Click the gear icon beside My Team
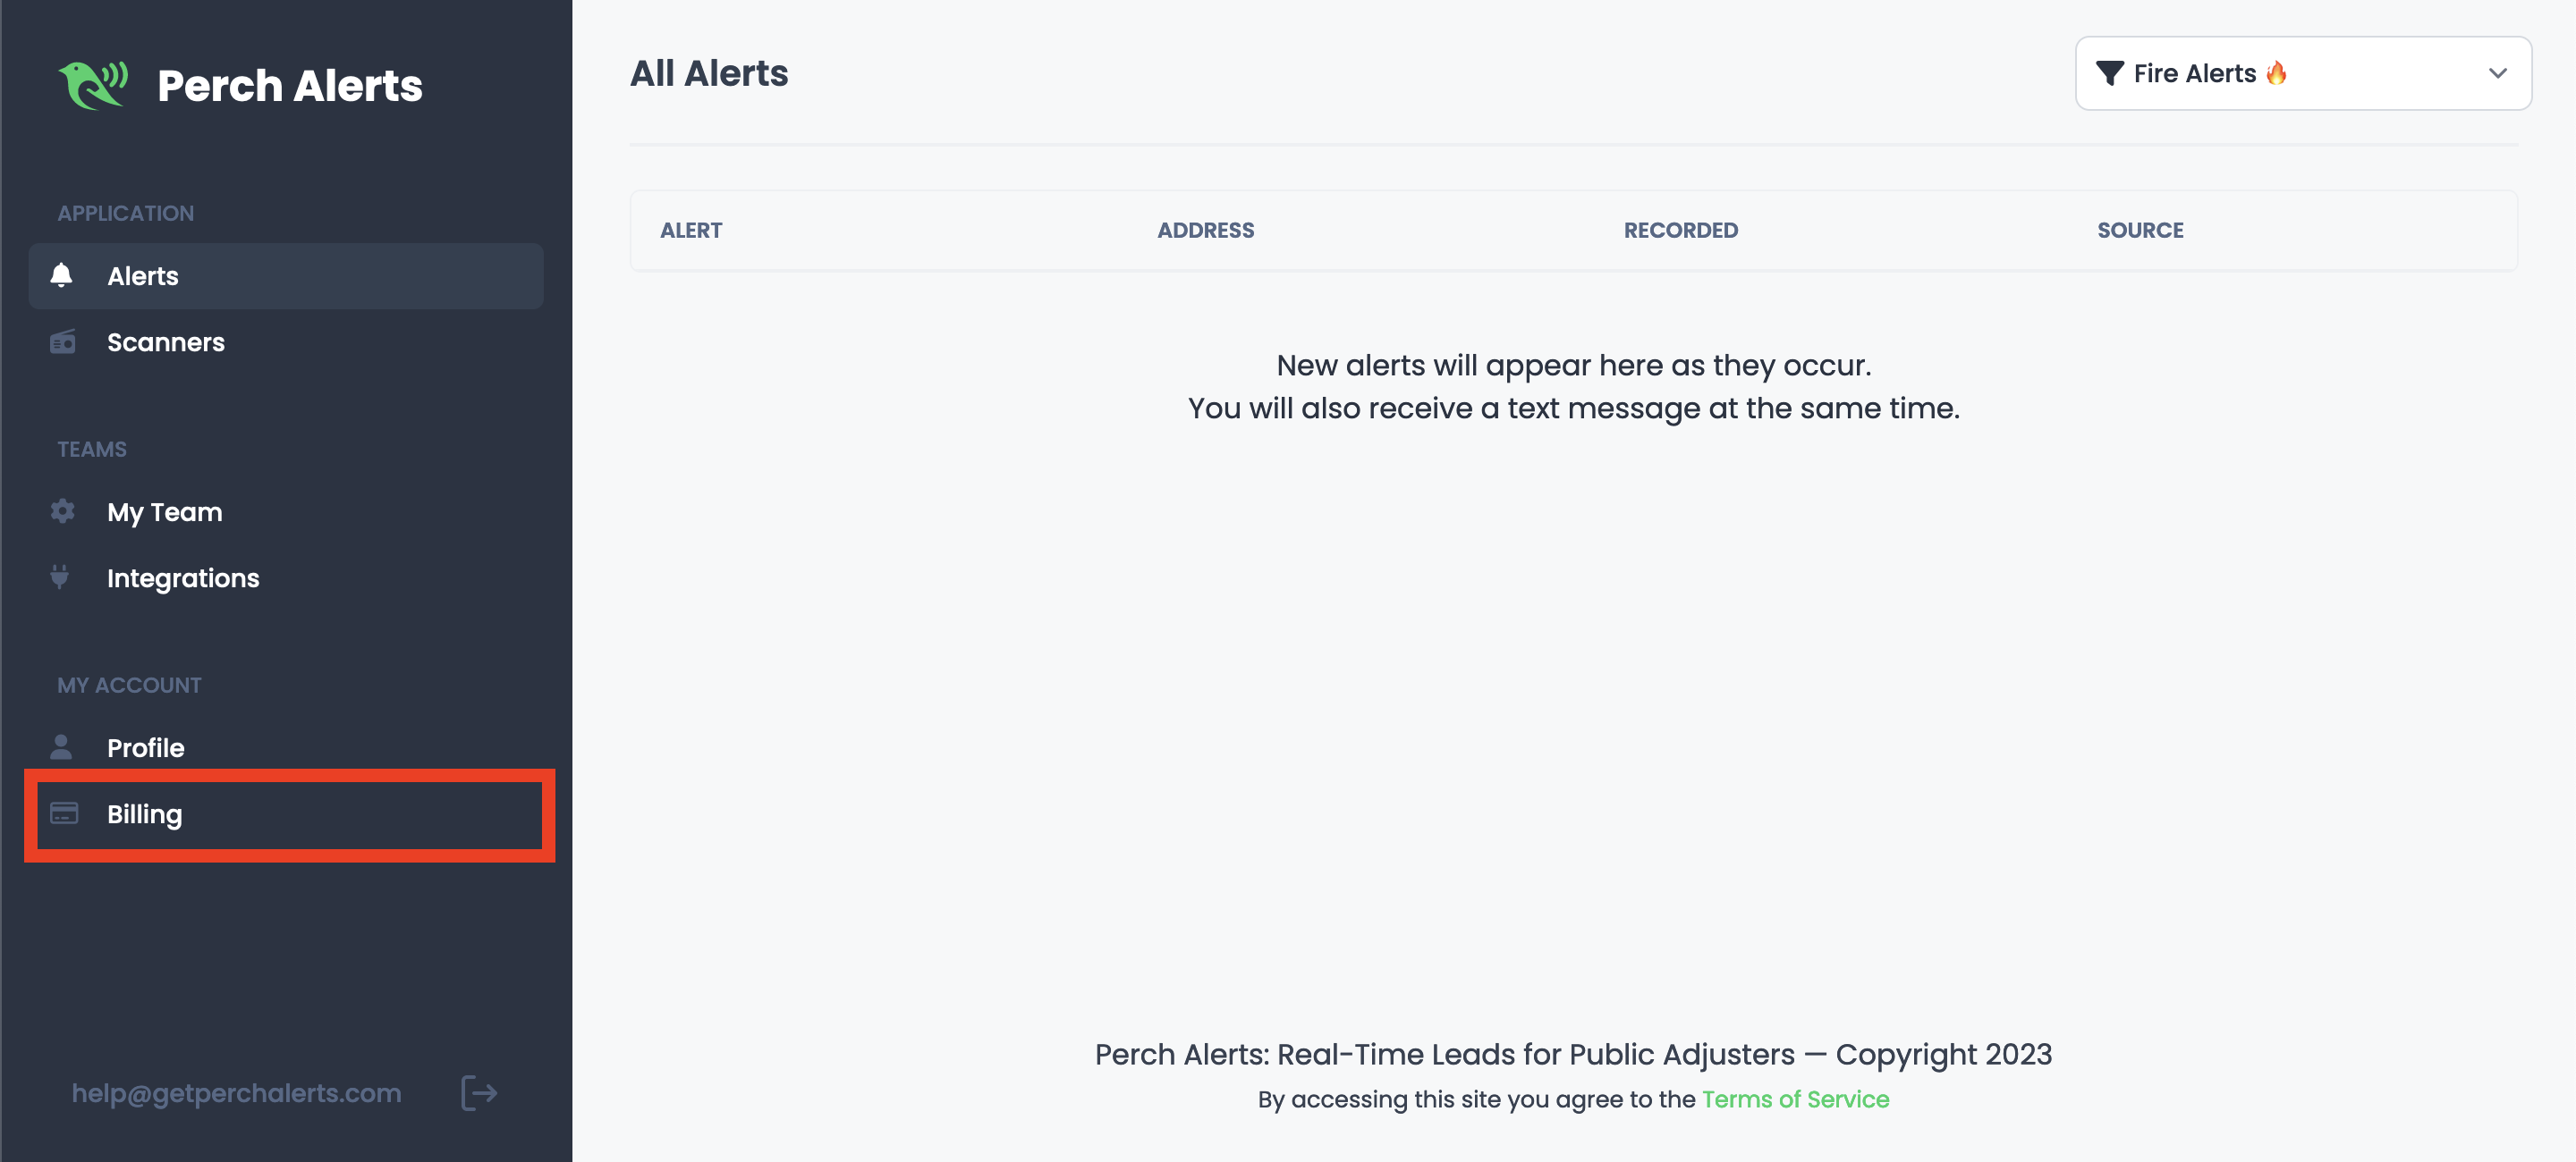The image size is (2576, 1162). pyautogui.click(x=62, y=511)
